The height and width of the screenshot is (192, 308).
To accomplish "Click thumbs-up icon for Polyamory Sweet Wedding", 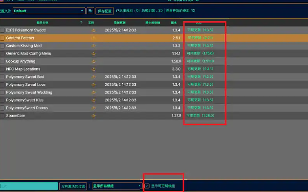I will coord(93,92).
